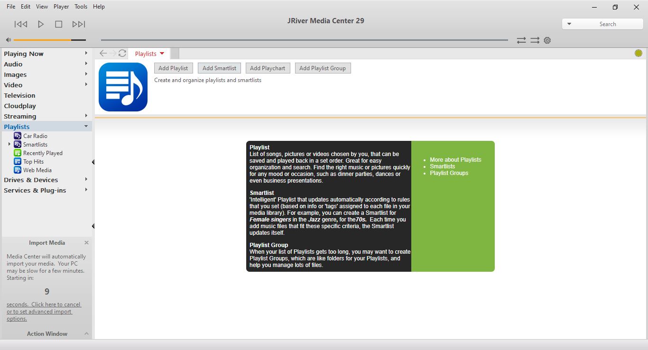Open the Car Radio playlist icon
Screen dimensions: 648x350
click(18, 136)
